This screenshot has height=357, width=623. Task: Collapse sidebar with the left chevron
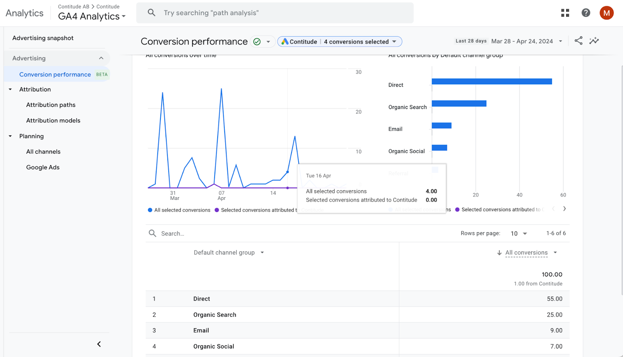coord(99,344)
